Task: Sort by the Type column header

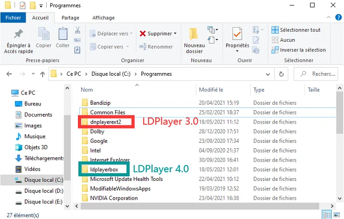Action: pos(259,90)
